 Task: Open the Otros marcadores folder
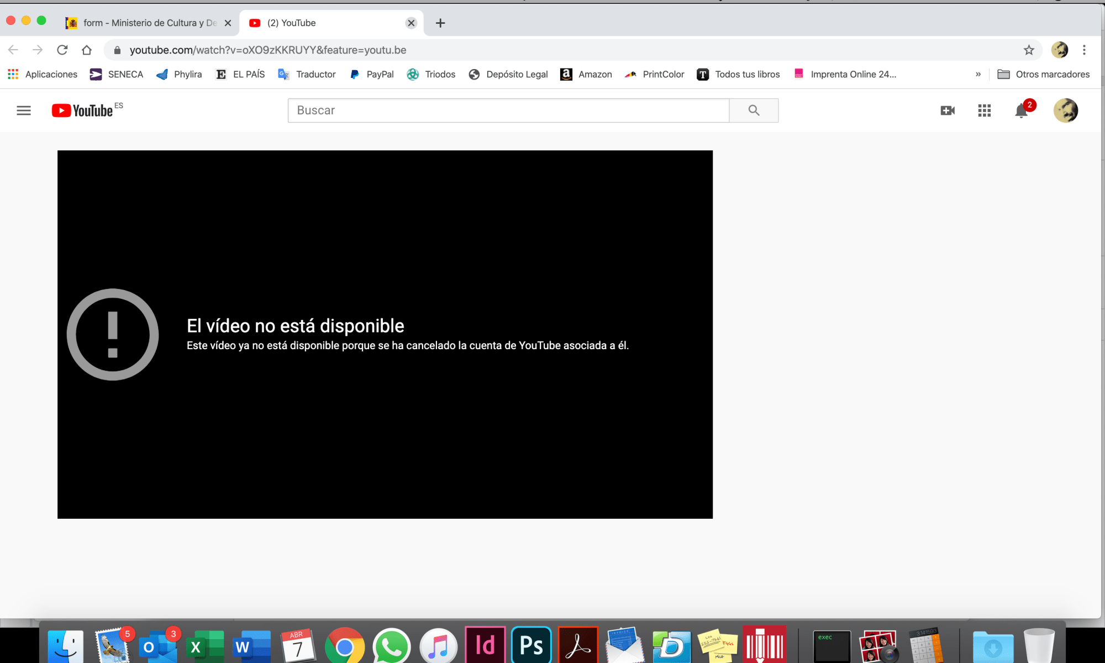tap(1044, 74)
